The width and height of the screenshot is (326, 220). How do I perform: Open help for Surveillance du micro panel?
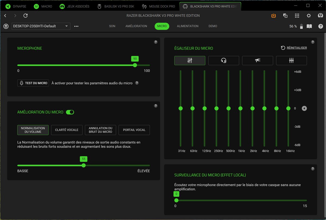coord(313,169)
